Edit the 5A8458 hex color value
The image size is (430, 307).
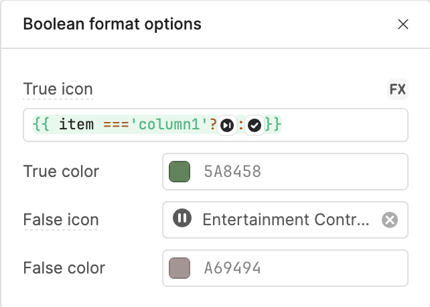(232, 172)
